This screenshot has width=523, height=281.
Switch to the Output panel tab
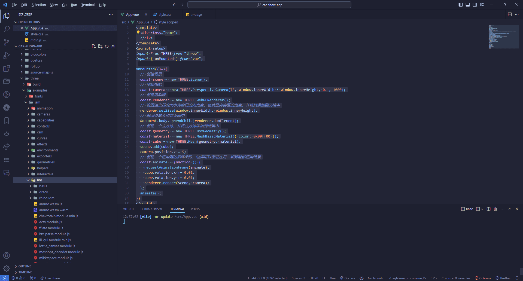[x=128, y=209]
